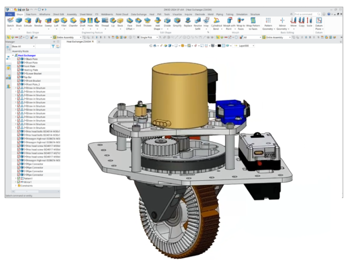
Task: Activate the Shell tool
Action: pos(138,22)
